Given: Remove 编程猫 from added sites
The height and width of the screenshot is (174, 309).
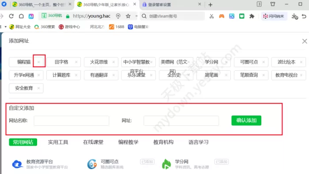Looking at the screenshot, I should (39, 62).
